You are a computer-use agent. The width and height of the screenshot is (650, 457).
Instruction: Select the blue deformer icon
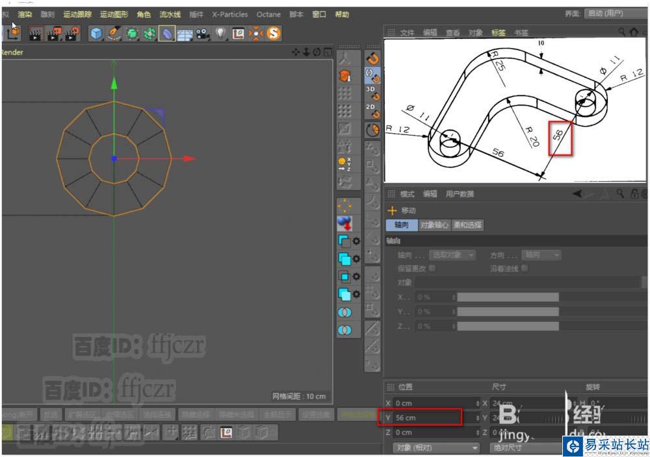click(166, 34)
